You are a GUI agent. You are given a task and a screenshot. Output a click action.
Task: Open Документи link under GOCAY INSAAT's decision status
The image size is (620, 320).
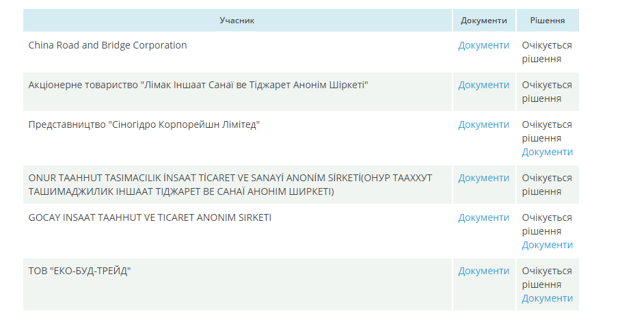tap(547, 245)
